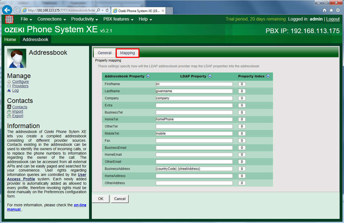This screenshot has width=344, height=223.
Task: Click the MobileTel property index field
Action: (x=242, y=133)
